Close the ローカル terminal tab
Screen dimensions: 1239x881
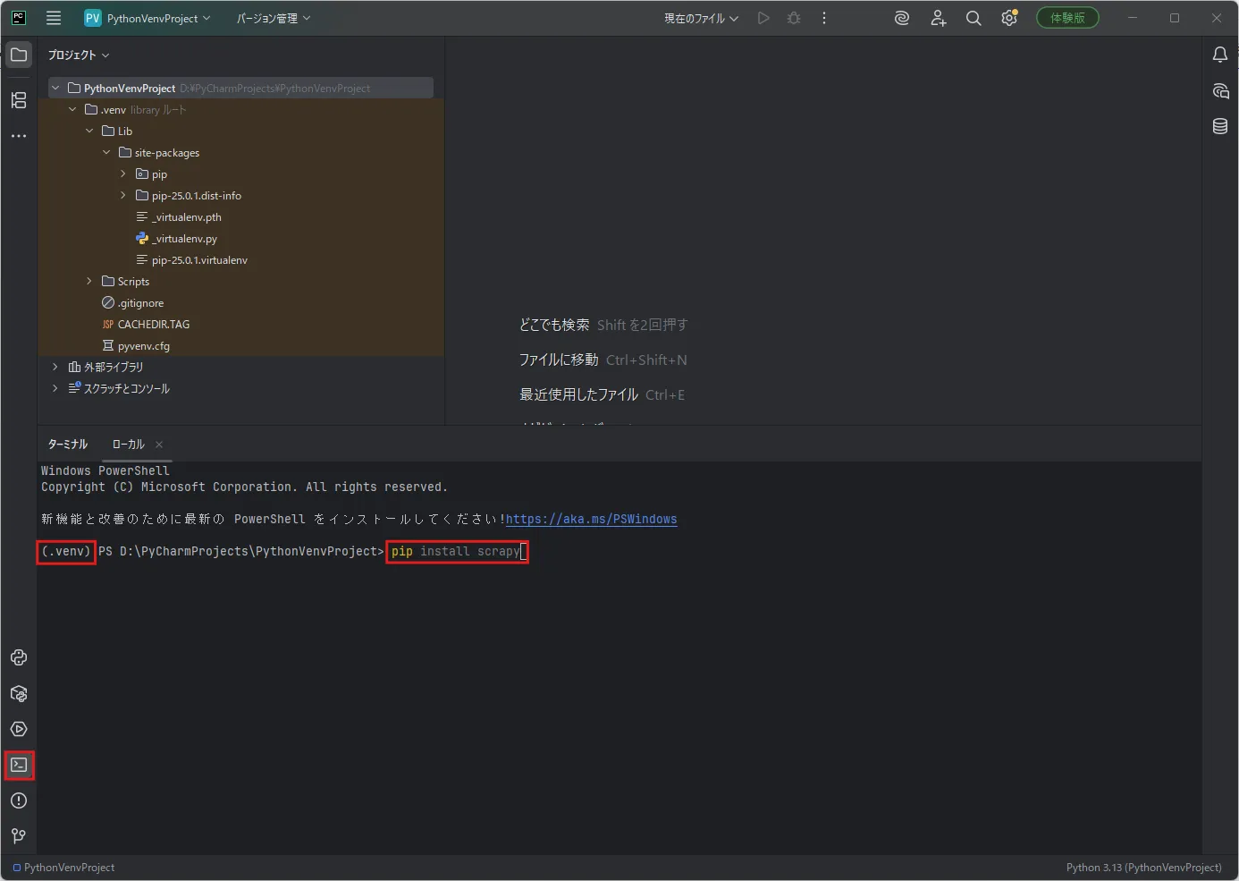[x=159, y=444]
